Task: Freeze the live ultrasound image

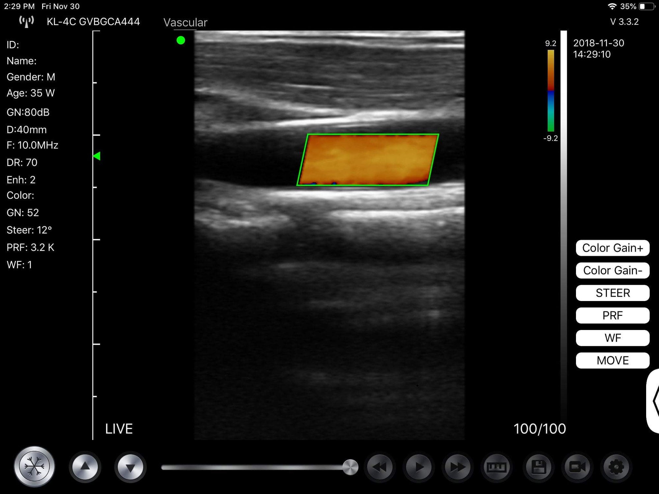Action: click(x=34, y=466)
